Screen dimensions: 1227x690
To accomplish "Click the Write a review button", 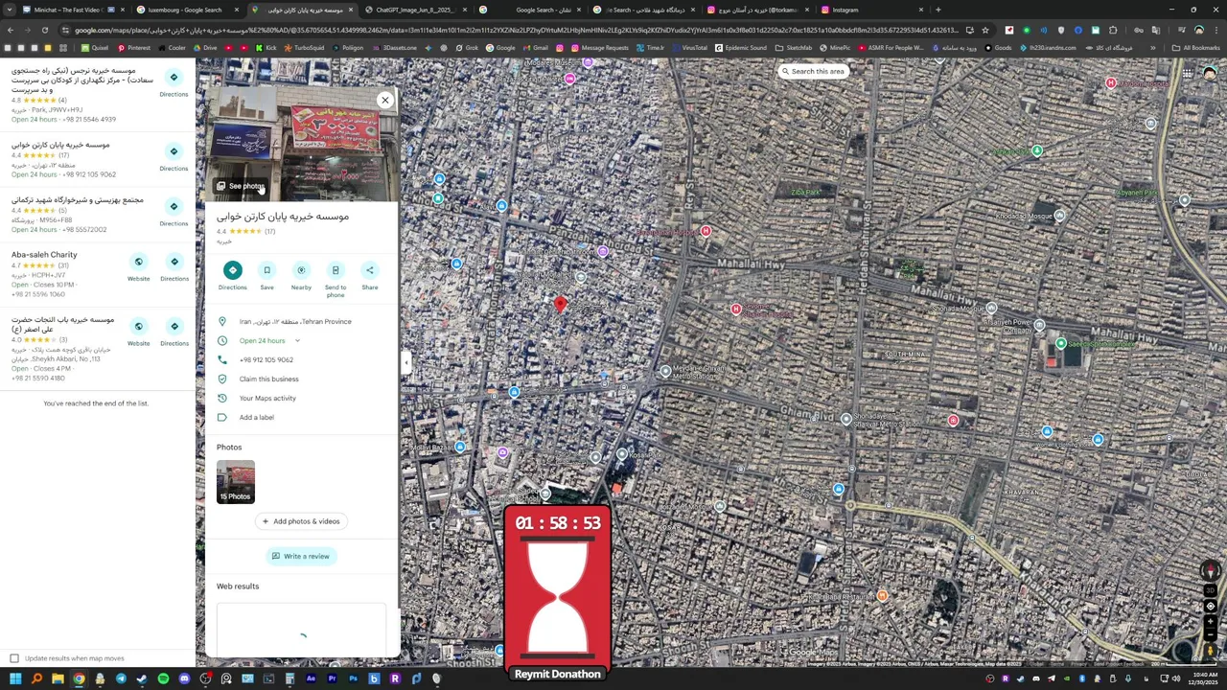I will pyautogui.click(x=301, y=556).
